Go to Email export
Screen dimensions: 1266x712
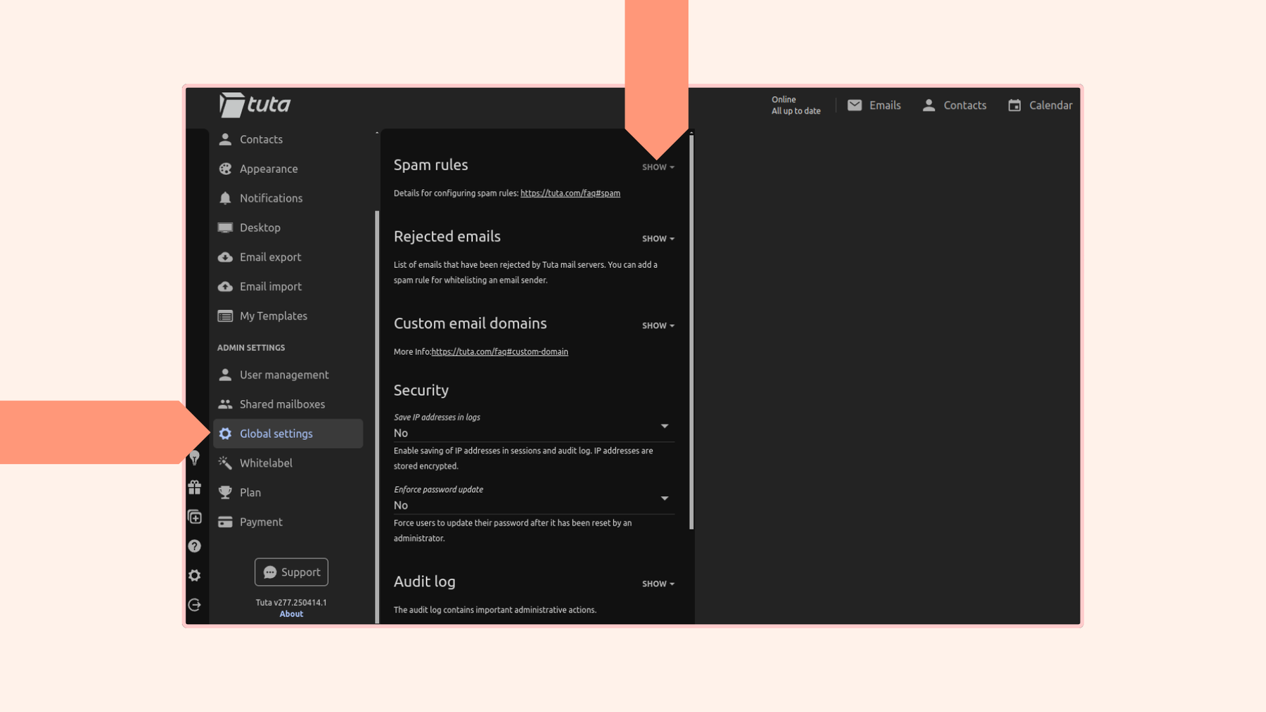click(x=288, y=257)
